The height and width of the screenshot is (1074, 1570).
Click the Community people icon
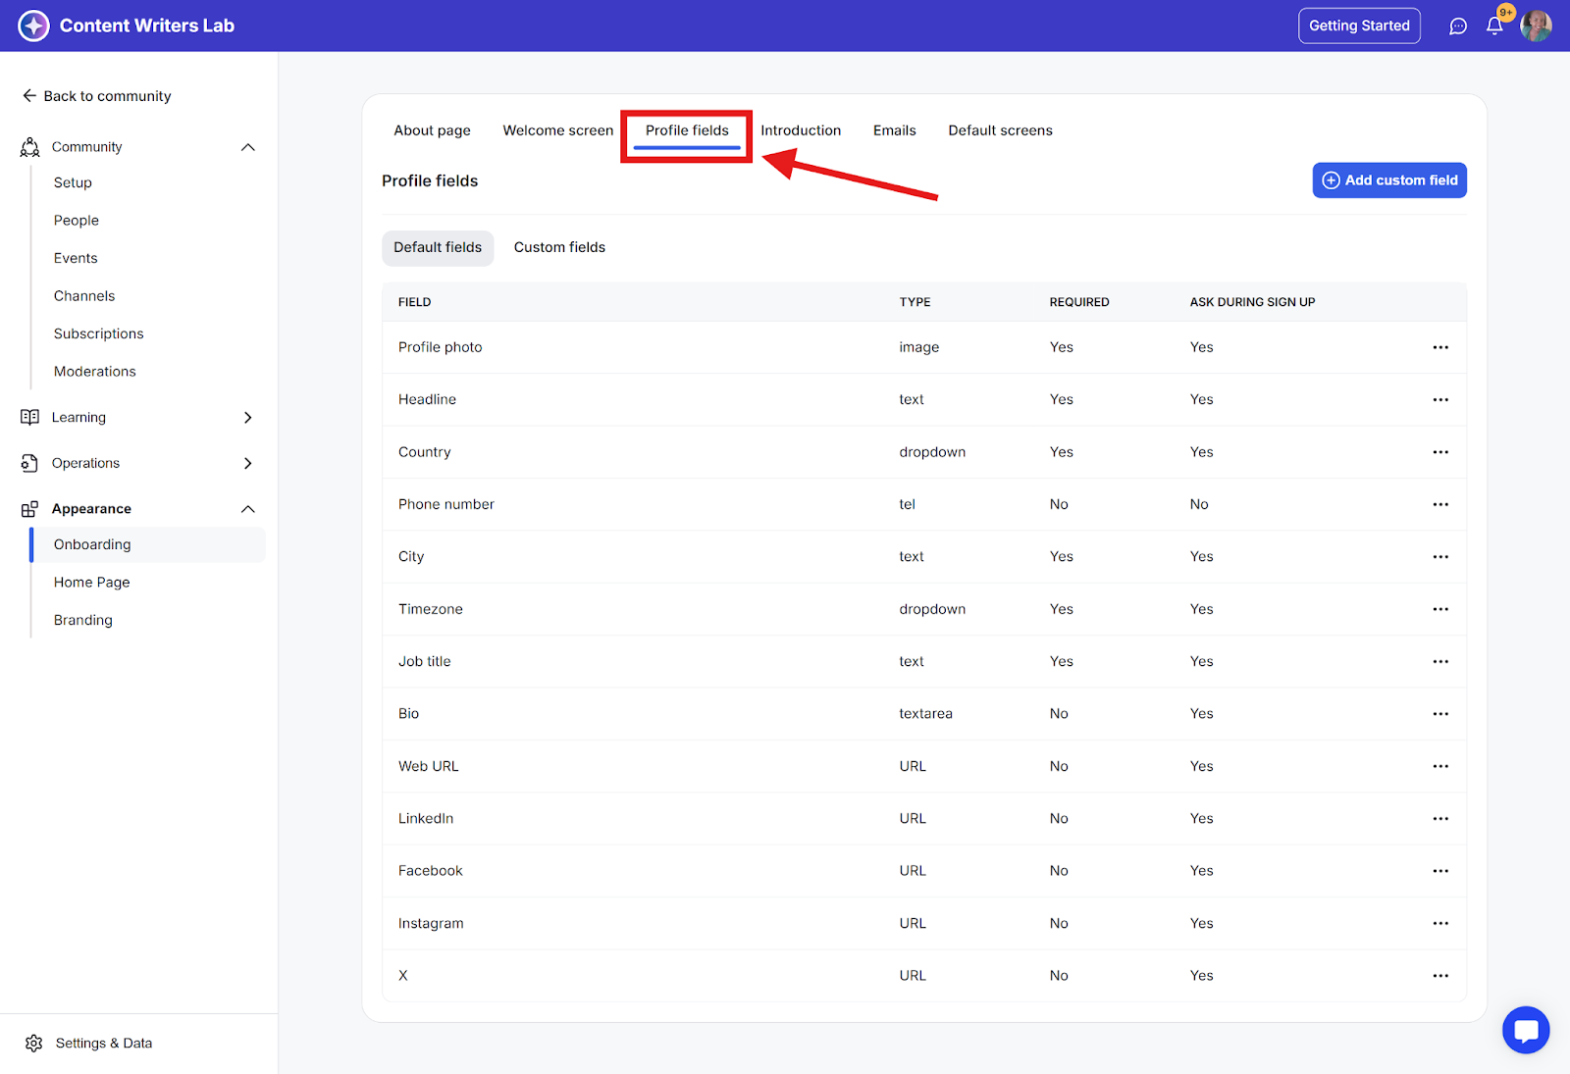(30, 147)
